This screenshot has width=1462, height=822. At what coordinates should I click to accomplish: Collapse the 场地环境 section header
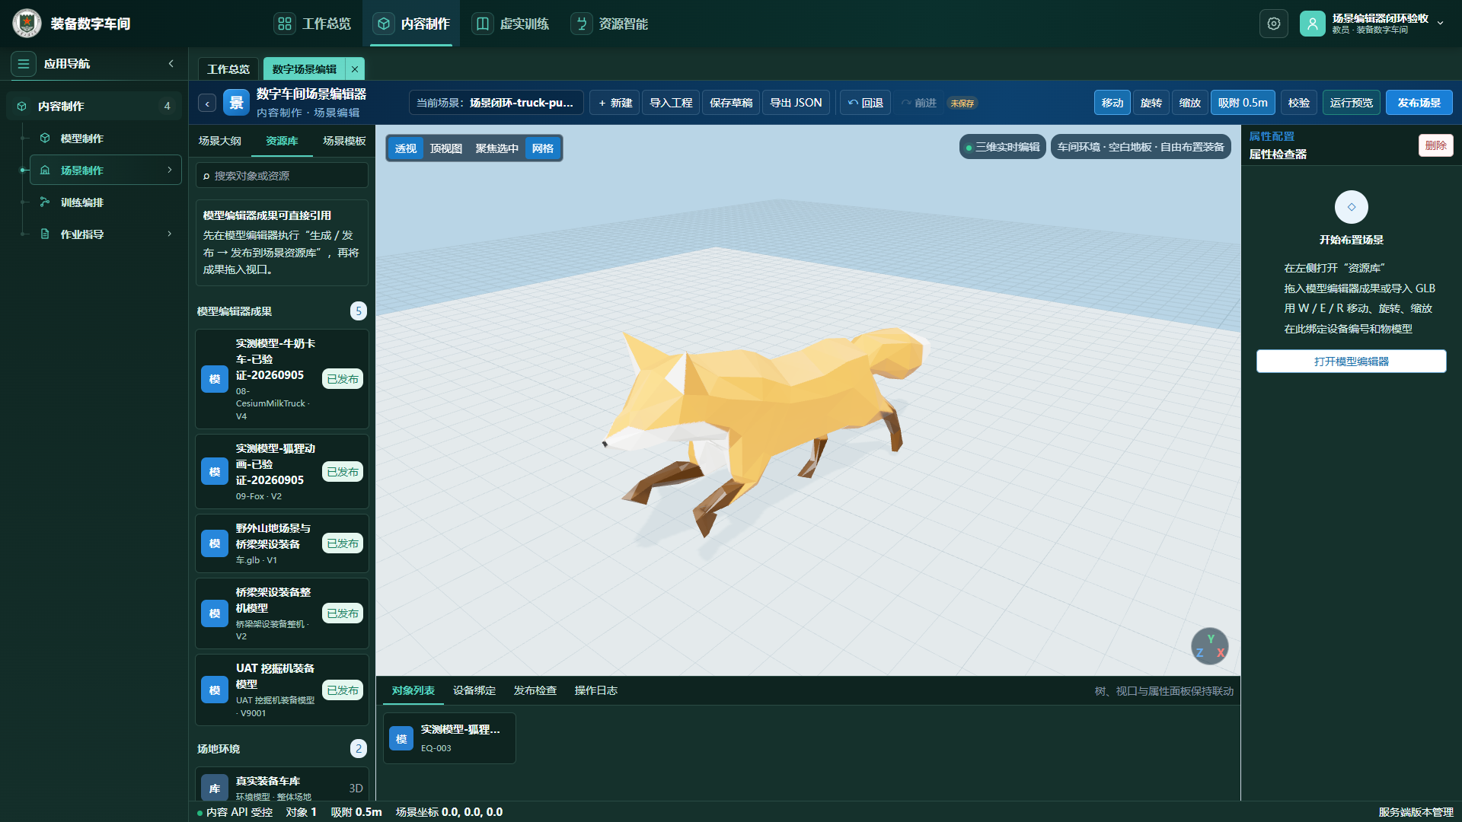pos(282,749)
